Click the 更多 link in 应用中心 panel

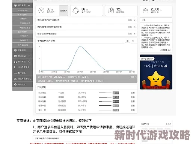point(168,124)
